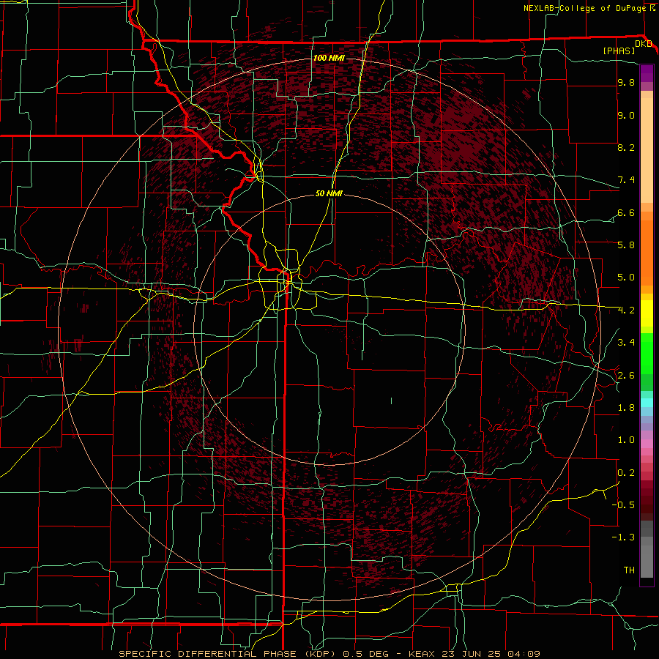Click the 3.4 value on the scale
Screen dimensions: 659x659
tap(626, 343)
